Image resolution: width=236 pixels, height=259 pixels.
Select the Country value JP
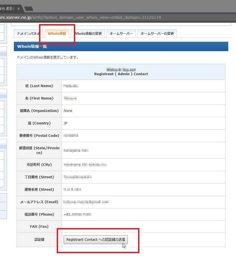pos(65,123)
